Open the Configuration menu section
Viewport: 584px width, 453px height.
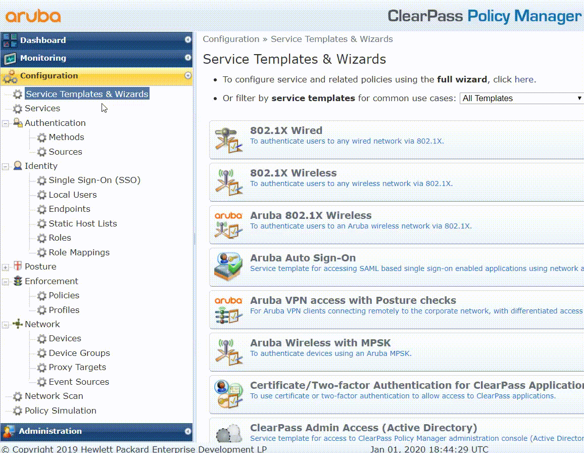click(x=96, y=76)
